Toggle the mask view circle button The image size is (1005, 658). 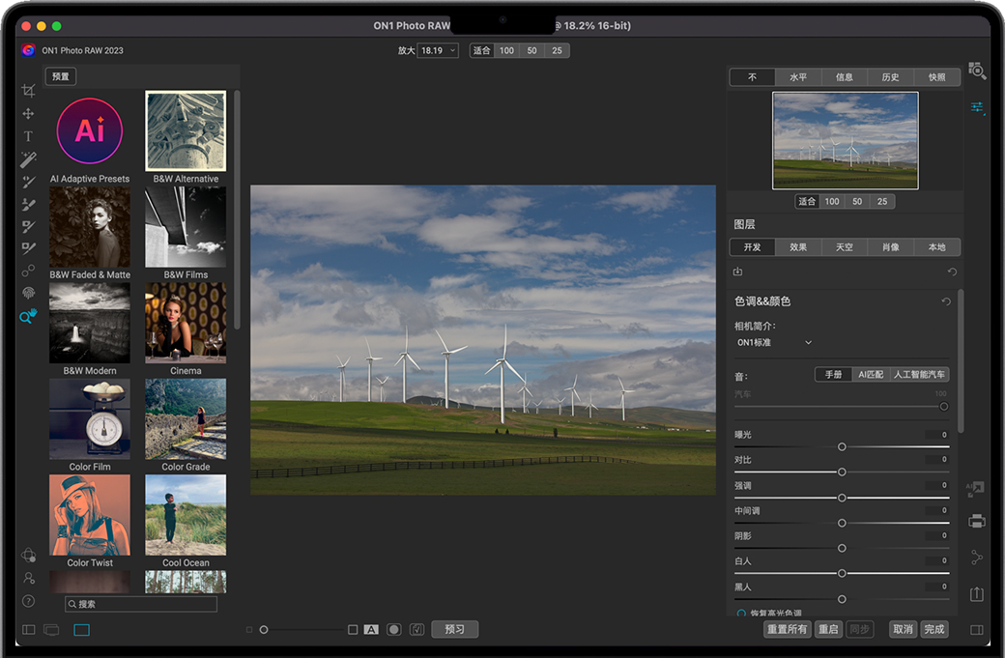pos(394,629)
